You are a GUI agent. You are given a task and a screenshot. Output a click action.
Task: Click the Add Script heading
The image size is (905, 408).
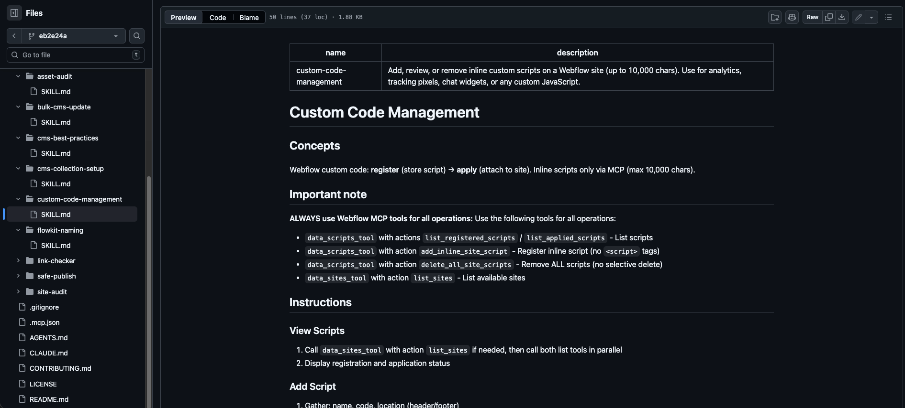[x=313, y=387]
